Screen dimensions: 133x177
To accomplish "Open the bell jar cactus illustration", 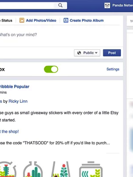I will pyautogui.click(x=33, y=169).
